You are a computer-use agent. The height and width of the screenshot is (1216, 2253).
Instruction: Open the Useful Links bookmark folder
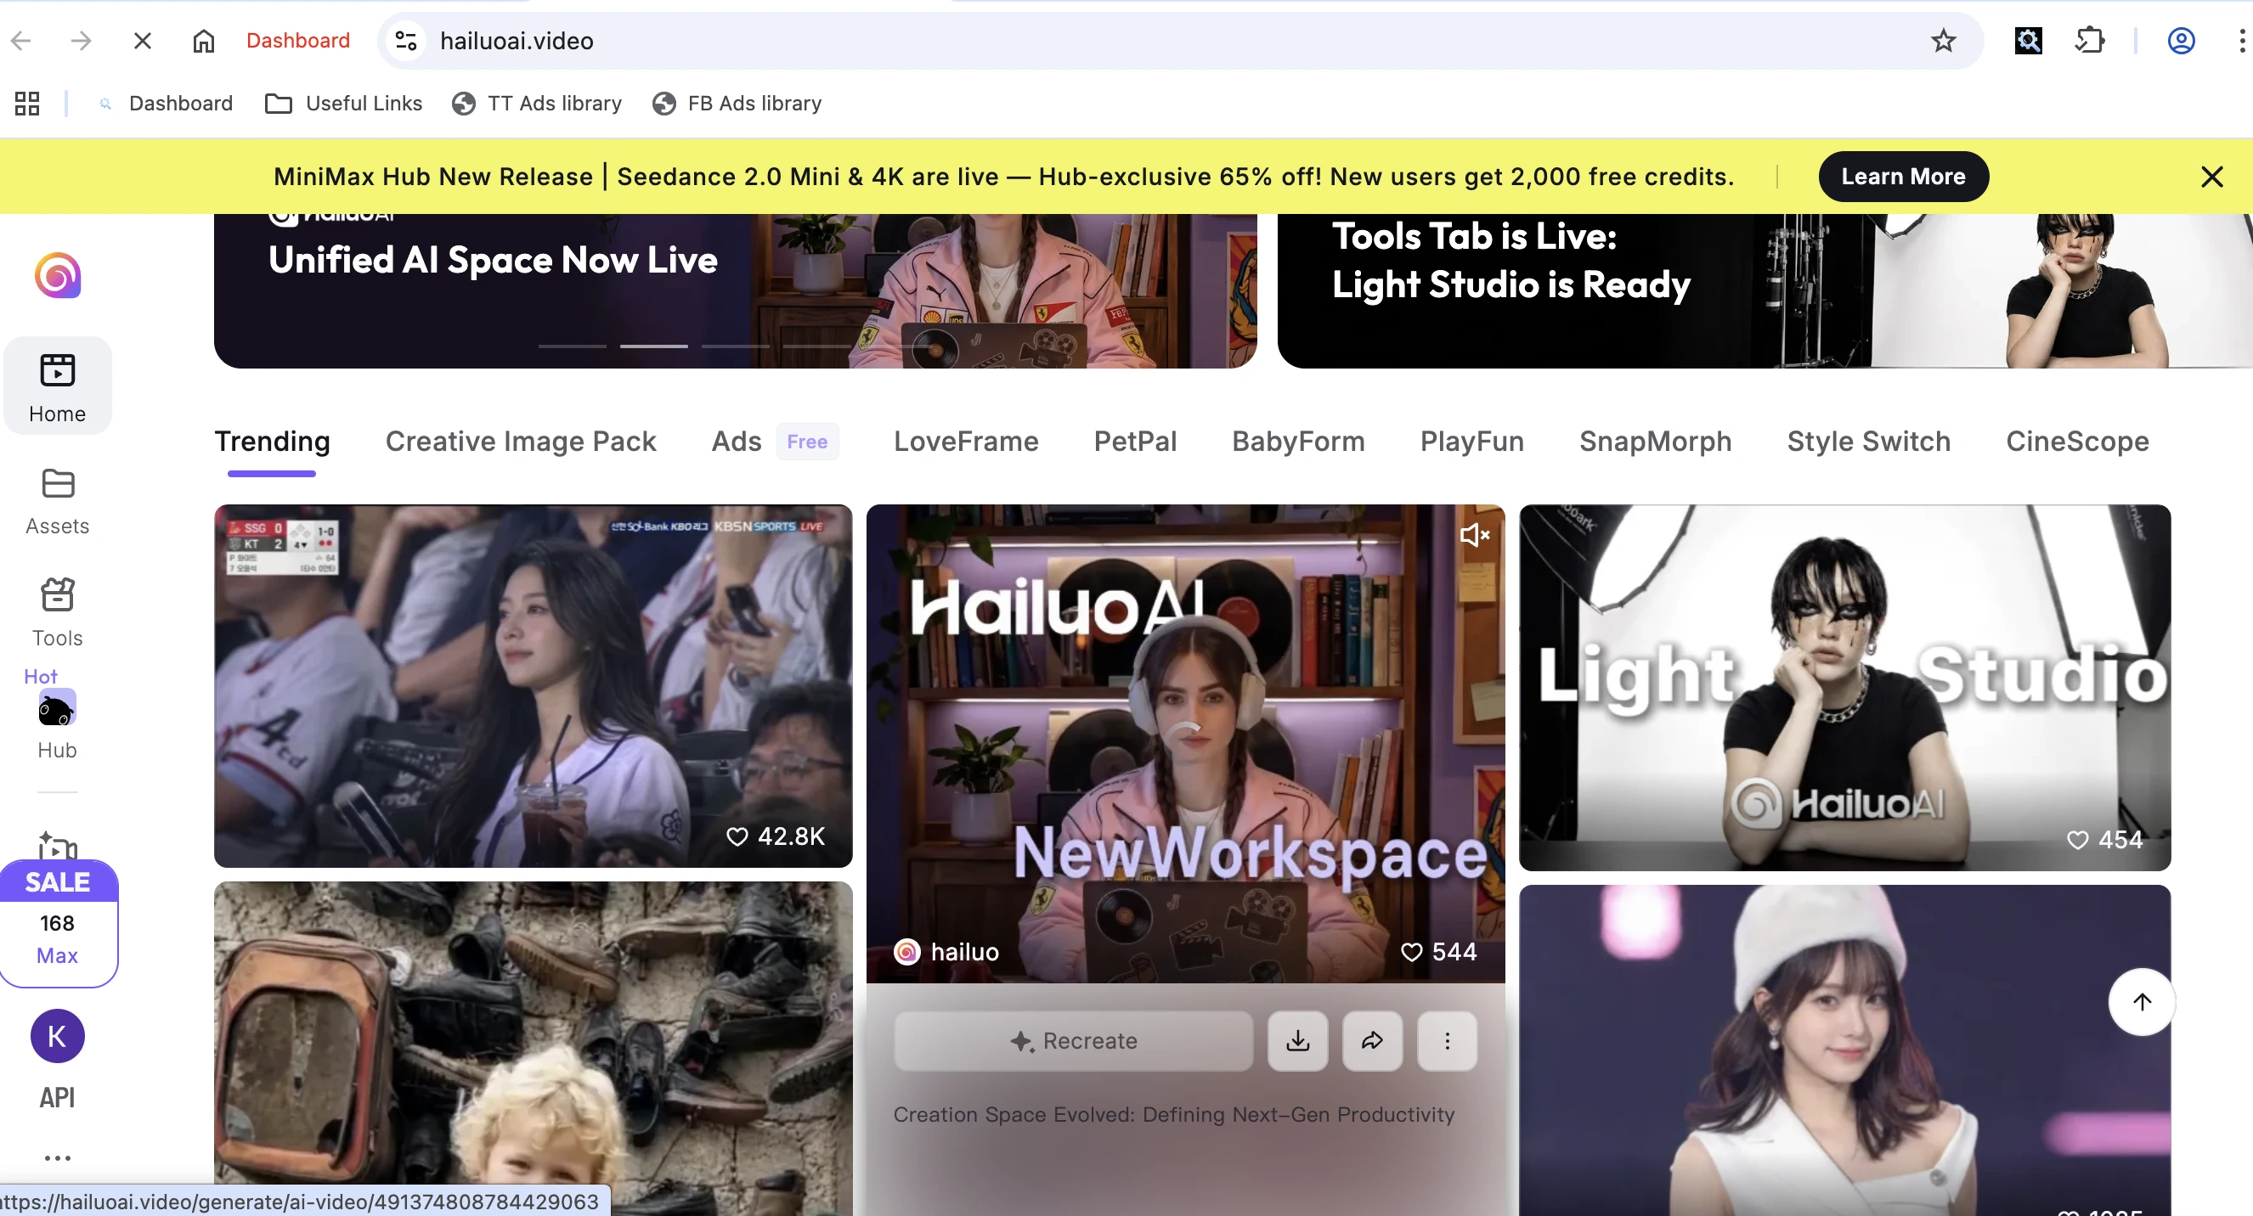[344, 103]
